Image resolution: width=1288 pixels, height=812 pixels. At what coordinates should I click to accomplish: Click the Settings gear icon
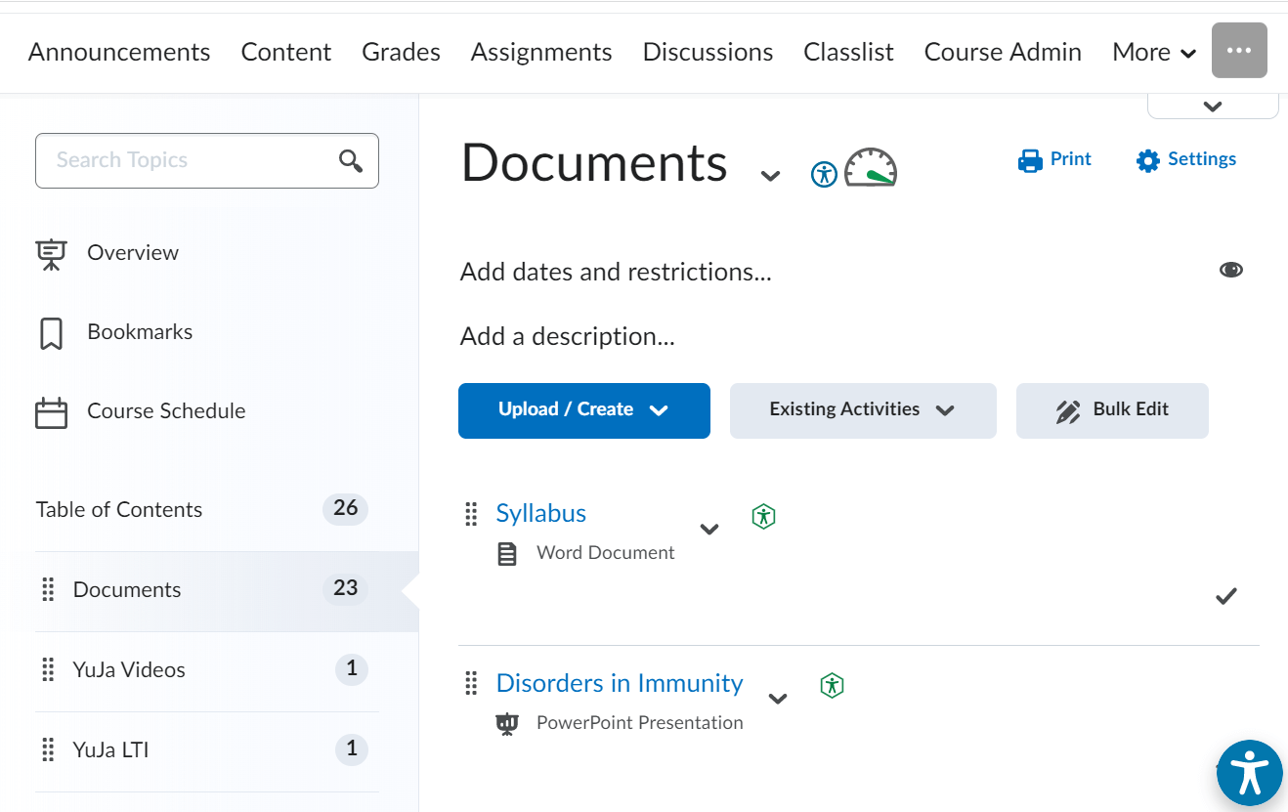(x=1148, y=160)
